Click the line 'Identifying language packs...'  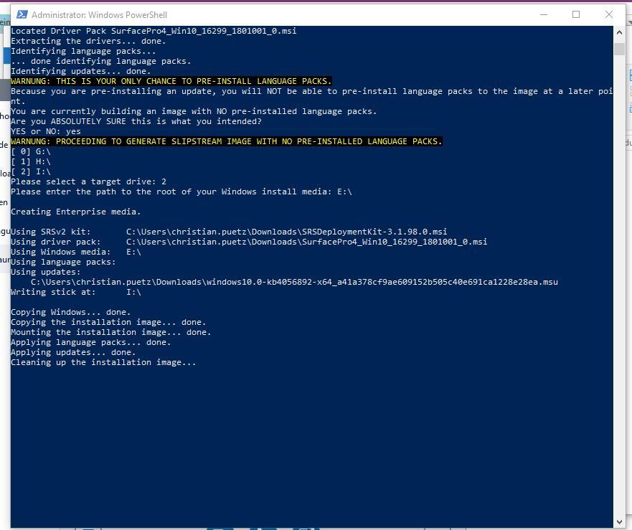(83, 51)
